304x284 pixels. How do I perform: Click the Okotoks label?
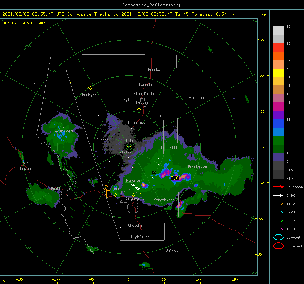[x=135, y=225]
